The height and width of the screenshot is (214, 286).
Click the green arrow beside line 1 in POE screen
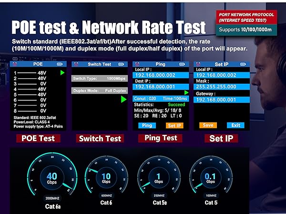(62, 73)
